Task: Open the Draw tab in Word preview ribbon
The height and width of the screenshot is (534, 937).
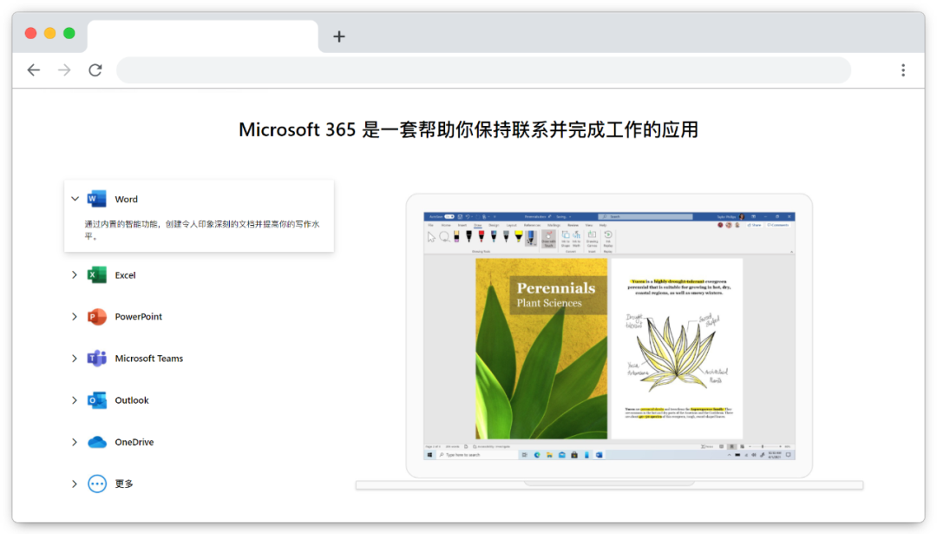Action: coord(477,226)
